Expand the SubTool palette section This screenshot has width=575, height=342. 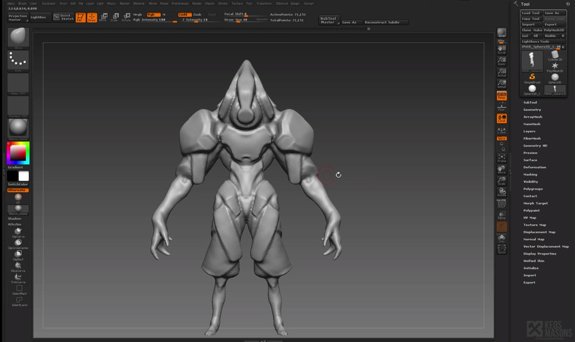[530, 102]
